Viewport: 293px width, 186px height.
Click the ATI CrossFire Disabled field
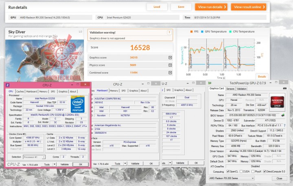(x=255, y=166)
